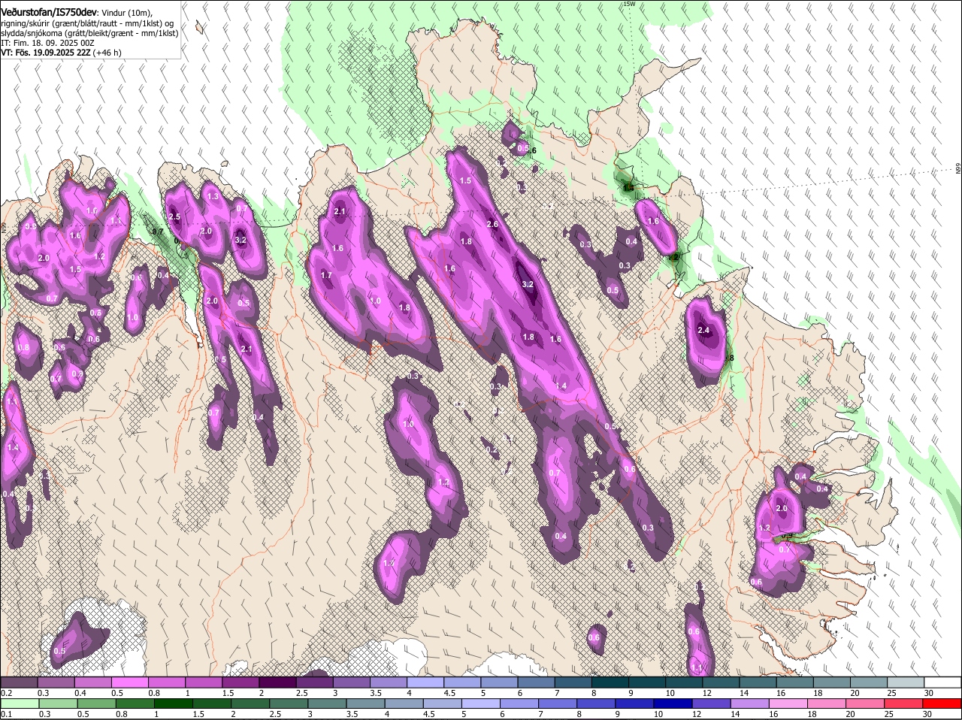Select top legend swatch starting at 0.5
This screenshot has width=962, height=720.
tap(129, 682)
